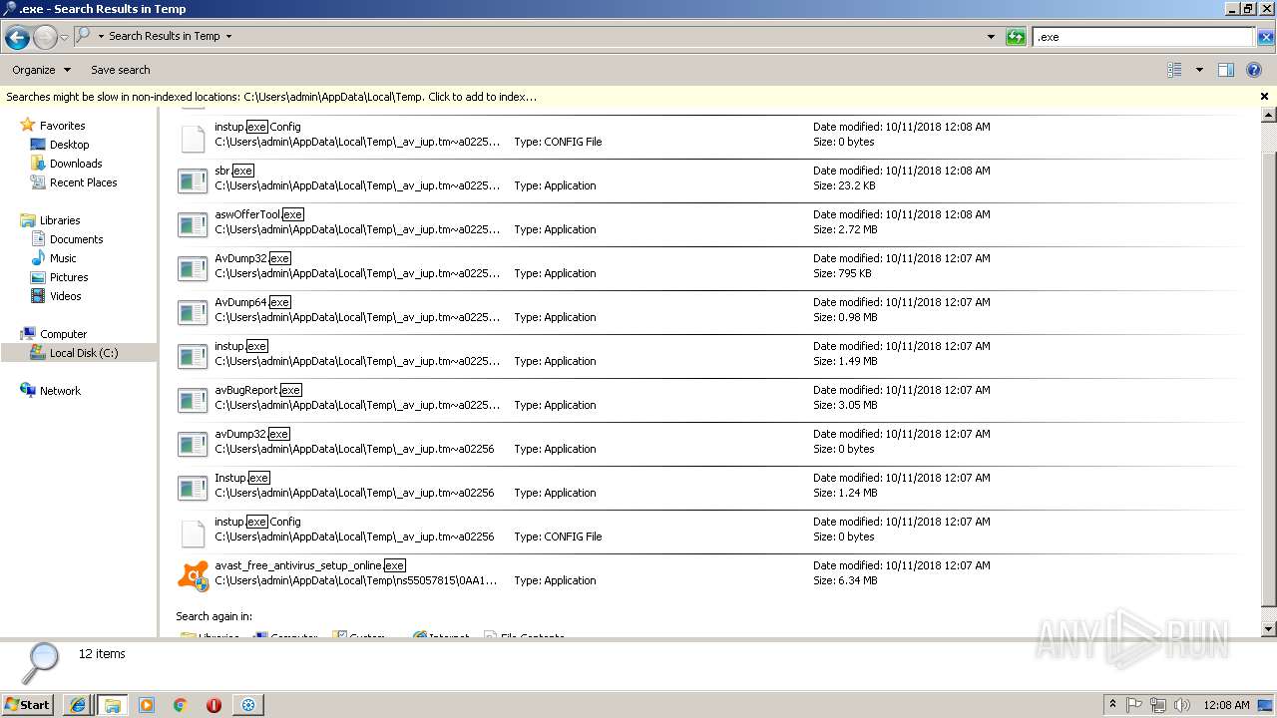Screen dimensions: 1277x718
Task: Open the Videos library
Action: pyautogui.click(x=65, y=296)
